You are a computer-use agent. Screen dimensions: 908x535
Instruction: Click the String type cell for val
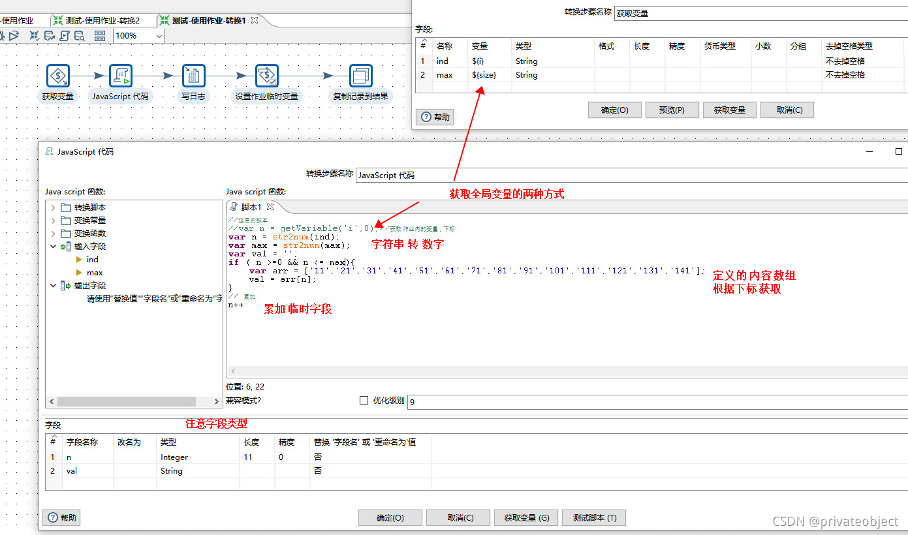[x=198, y=470]
